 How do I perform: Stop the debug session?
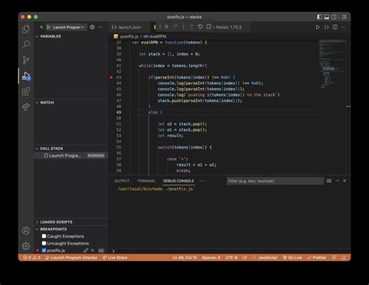click(x=209, y=26)
